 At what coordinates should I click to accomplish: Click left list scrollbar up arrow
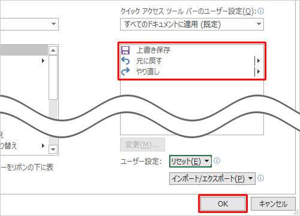(x=53, y=50)
